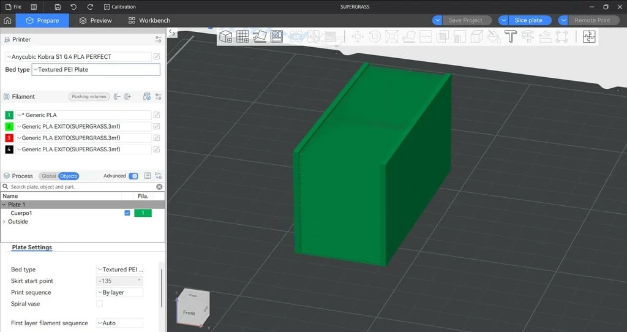Open the Print sequence By layer dropdown

click(x=119, y=293)
